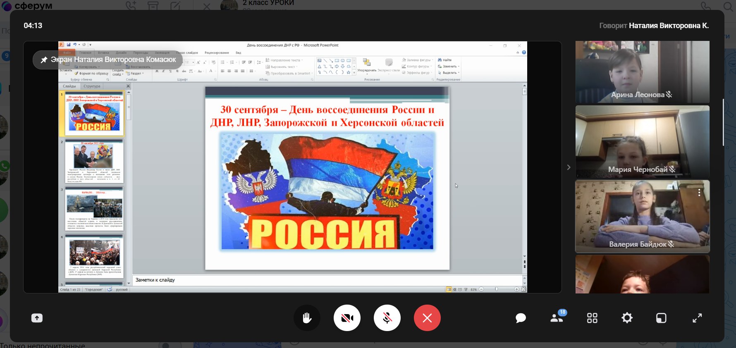This screenshot has height=348, width=736.
Task: Select the right arrow shape
Action: (337, 66)
